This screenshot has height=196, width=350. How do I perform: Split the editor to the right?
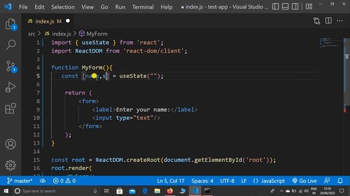click(328, 21)
